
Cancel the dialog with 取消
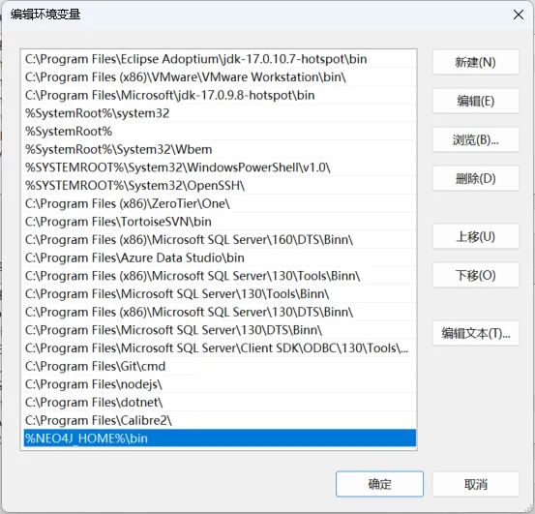(x=476, y=484)
